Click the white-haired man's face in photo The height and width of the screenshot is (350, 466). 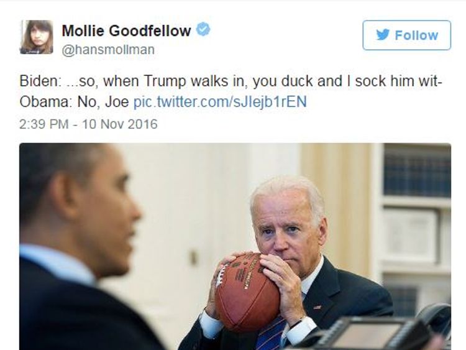[x=288, y=226]
